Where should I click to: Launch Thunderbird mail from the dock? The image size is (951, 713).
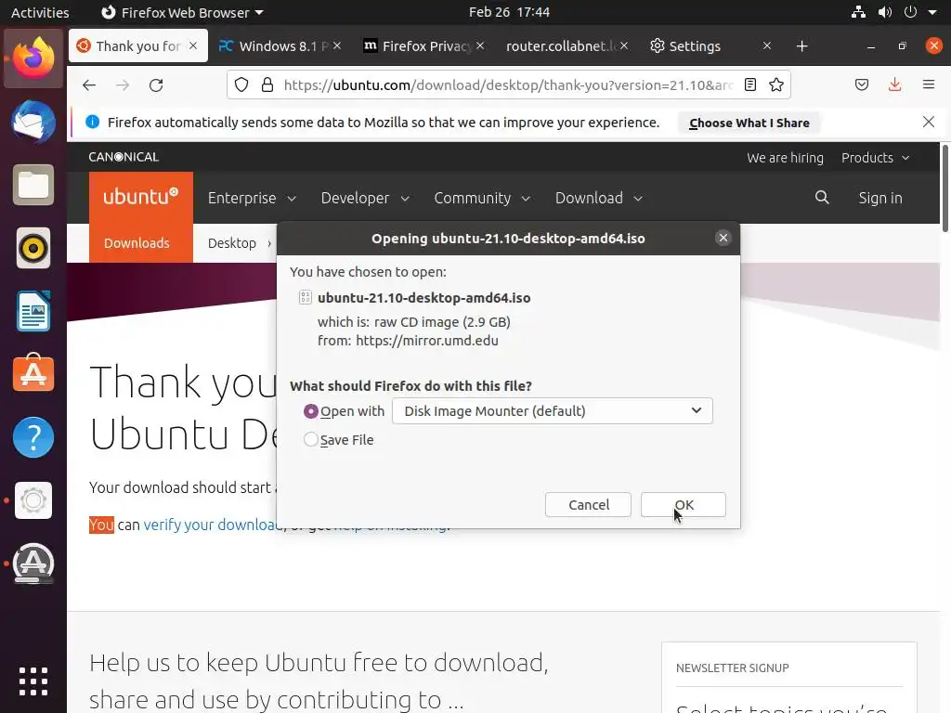(x=33, y=122)
